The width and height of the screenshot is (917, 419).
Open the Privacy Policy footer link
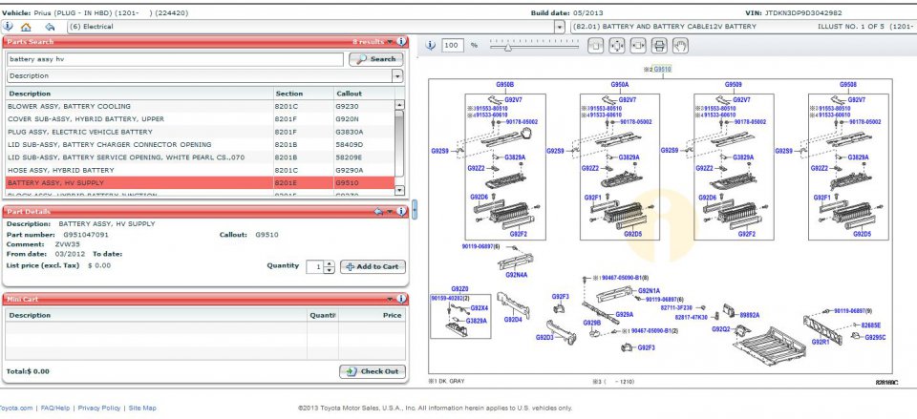[x=98, y=409]
